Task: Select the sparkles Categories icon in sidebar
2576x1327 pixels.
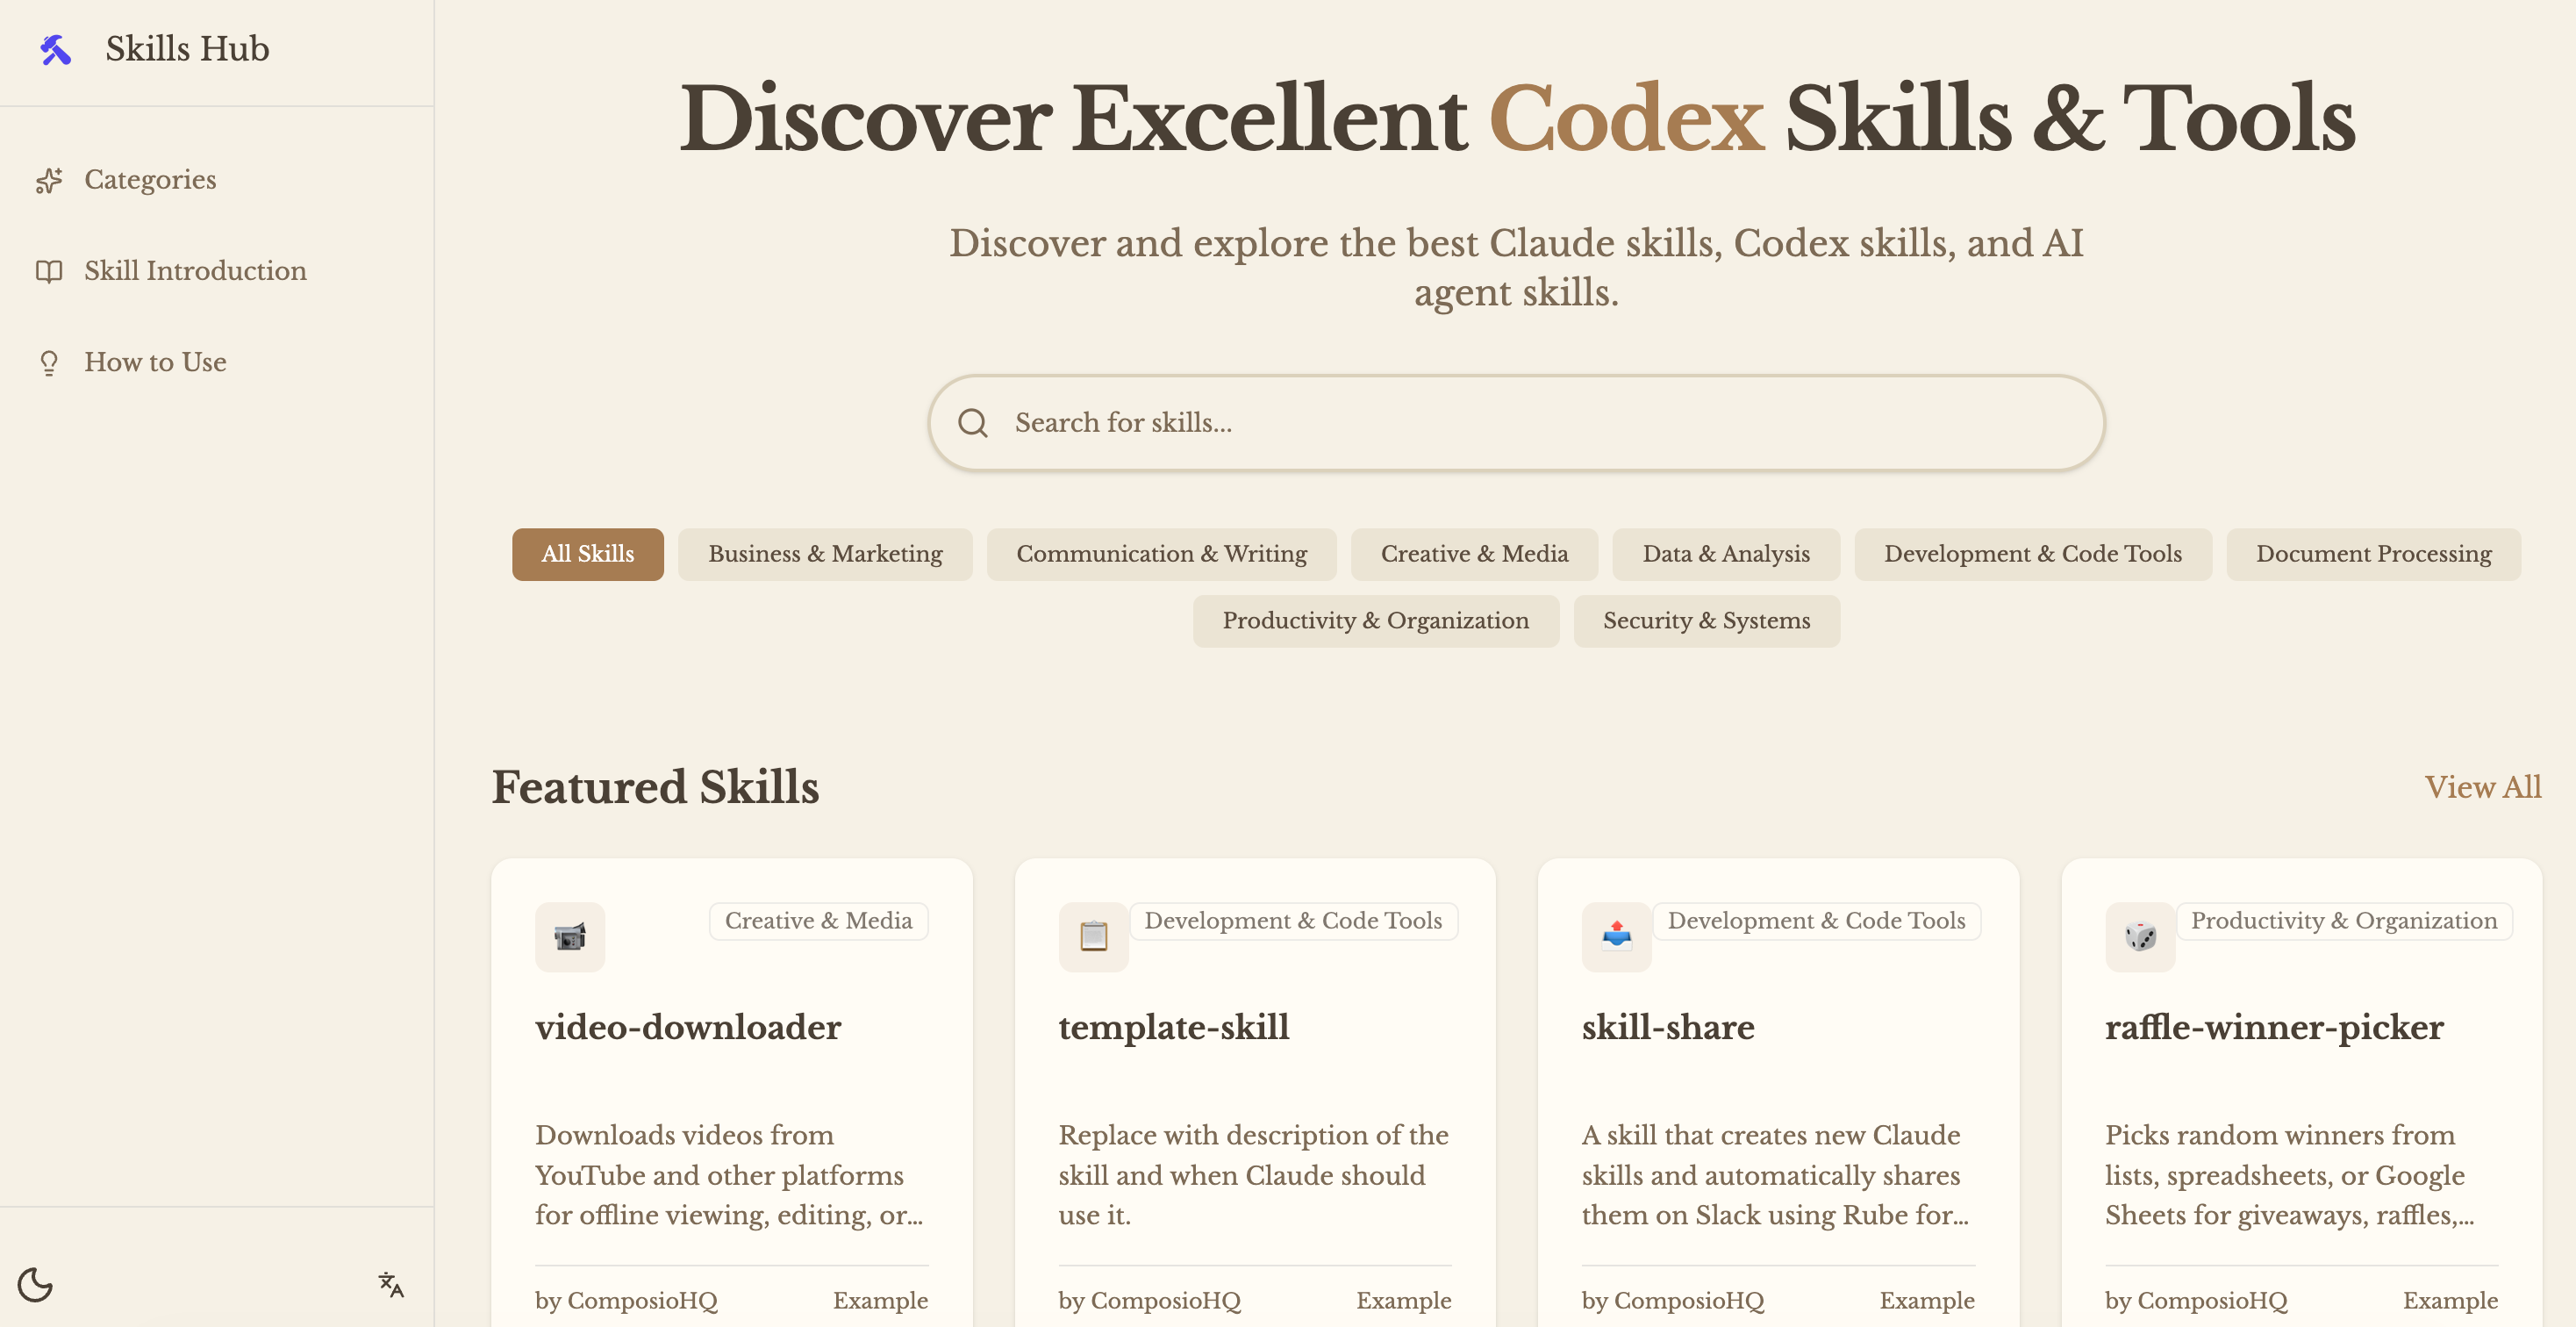Action: 50,181
